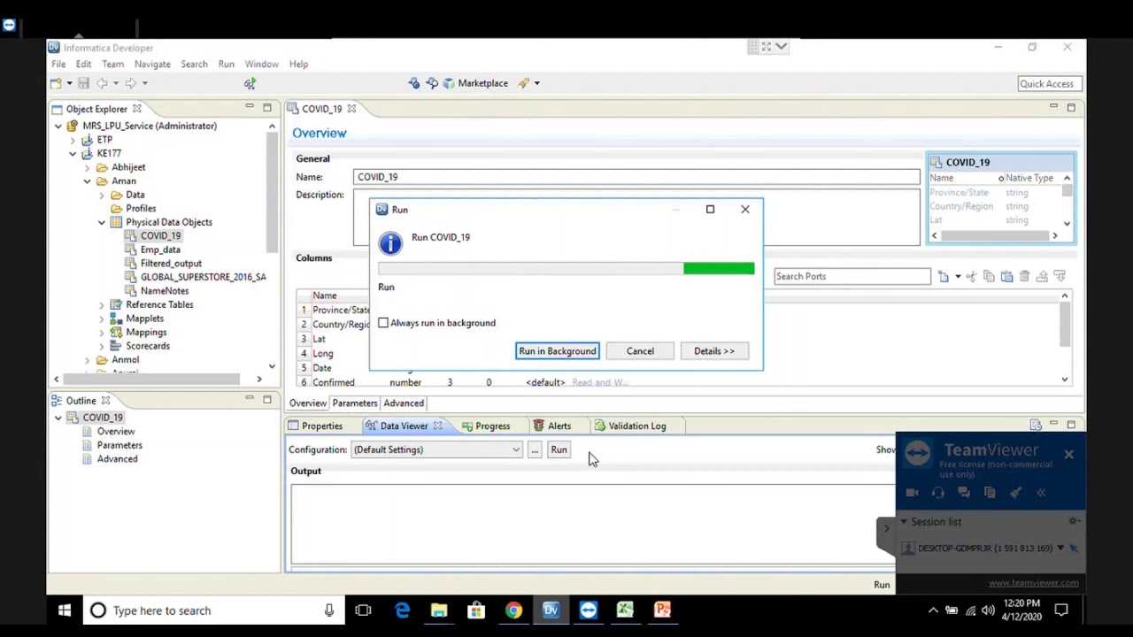1133x637 pixels.
Task: Switch to the Advanced editor tab
Action: [x=404, y=403]
